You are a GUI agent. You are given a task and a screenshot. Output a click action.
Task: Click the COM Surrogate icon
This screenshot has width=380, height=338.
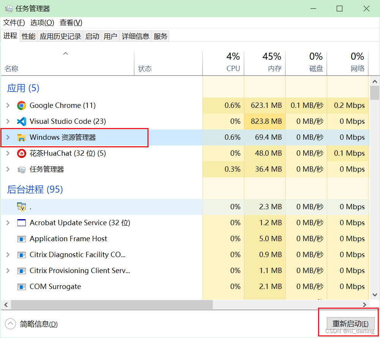coord(22,287)
